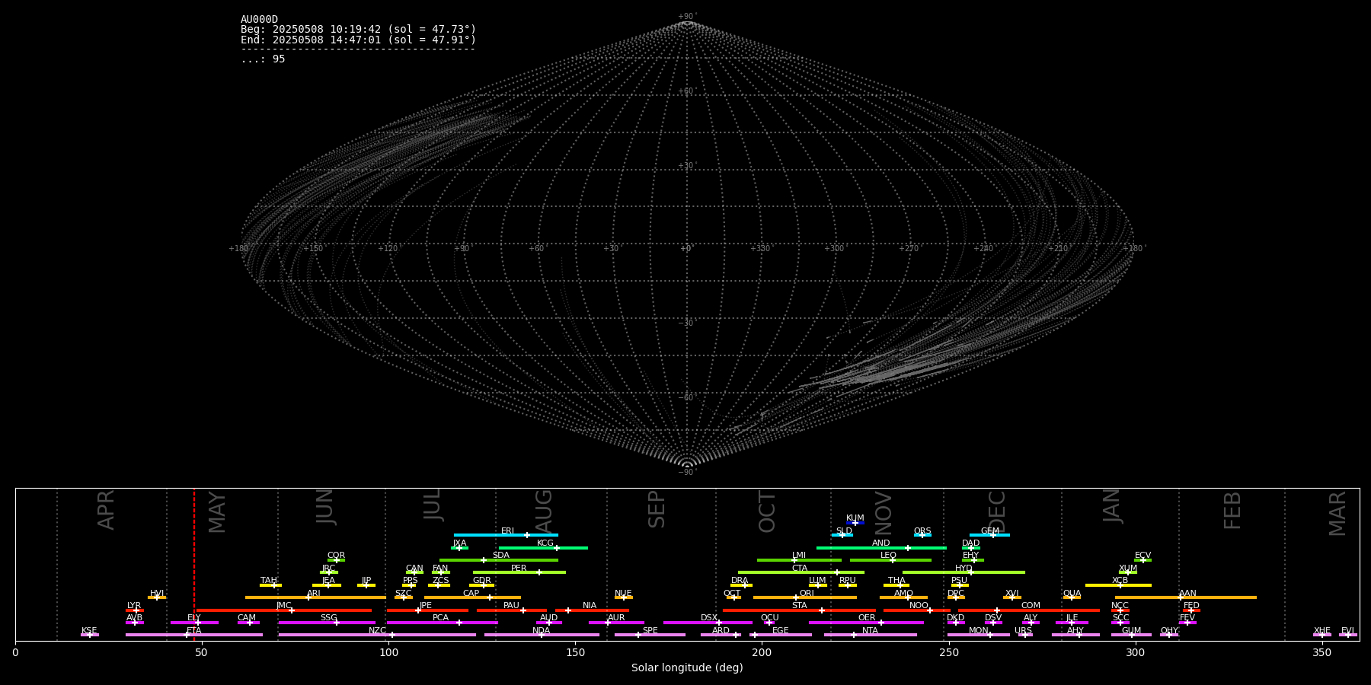Click the HVI shower label

tap(157, 594)
